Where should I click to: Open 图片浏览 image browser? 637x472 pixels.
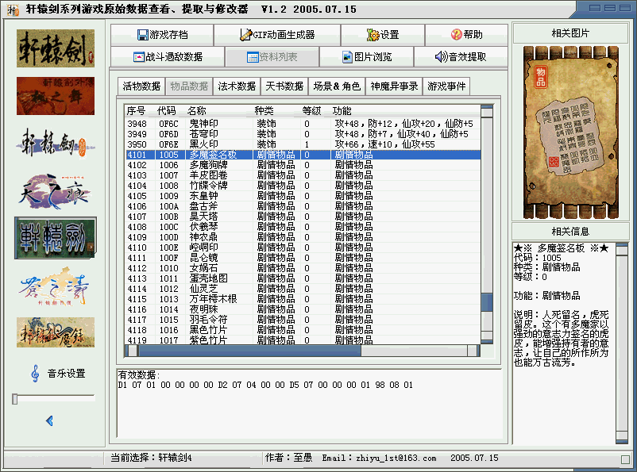367,57
